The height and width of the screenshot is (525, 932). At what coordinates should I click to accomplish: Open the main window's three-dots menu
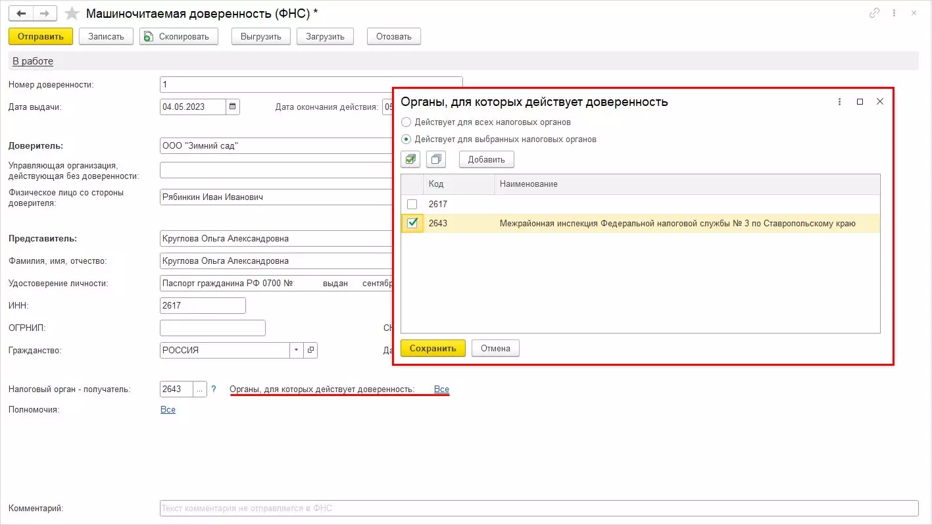pyautogui.click(x=895, y=13)
